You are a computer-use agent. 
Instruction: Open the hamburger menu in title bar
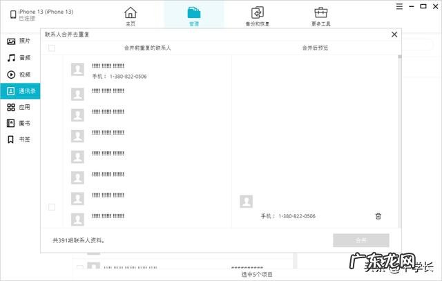click(x=399, y=6)
